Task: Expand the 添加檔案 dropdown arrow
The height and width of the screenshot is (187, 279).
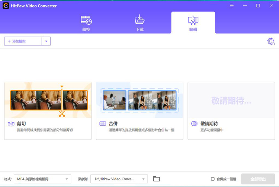Action: pos(46,41)
